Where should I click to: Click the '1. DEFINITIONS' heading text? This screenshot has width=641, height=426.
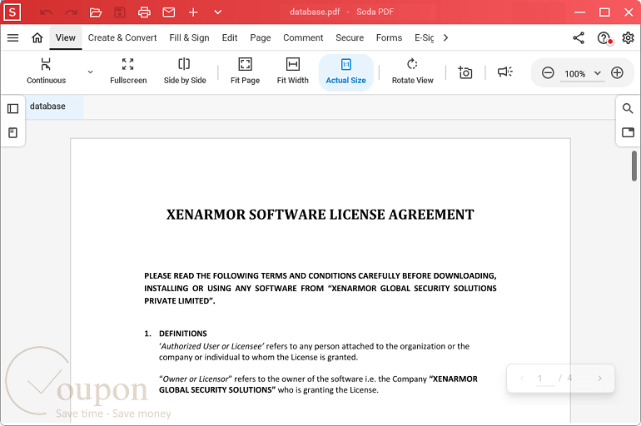coord(176,334)
